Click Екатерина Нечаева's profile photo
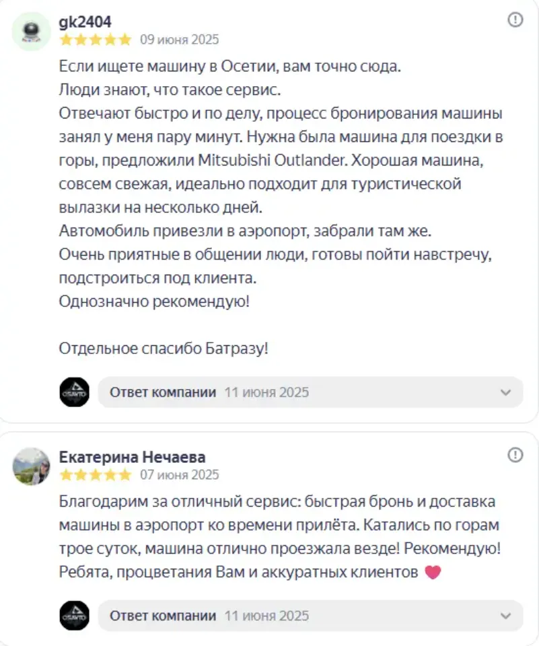This screenshot has height=646, width=539. coord(32,466)
